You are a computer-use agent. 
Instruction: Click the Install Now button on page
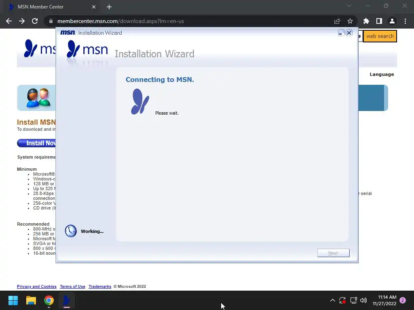36,143
